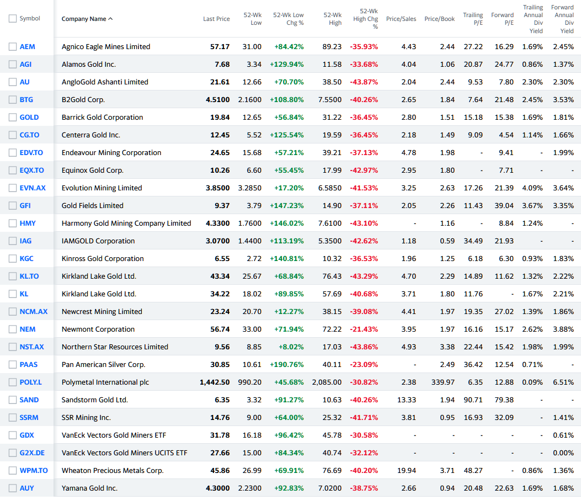
Task: Open AEM ticker link
Action: [x=28, y=47]
